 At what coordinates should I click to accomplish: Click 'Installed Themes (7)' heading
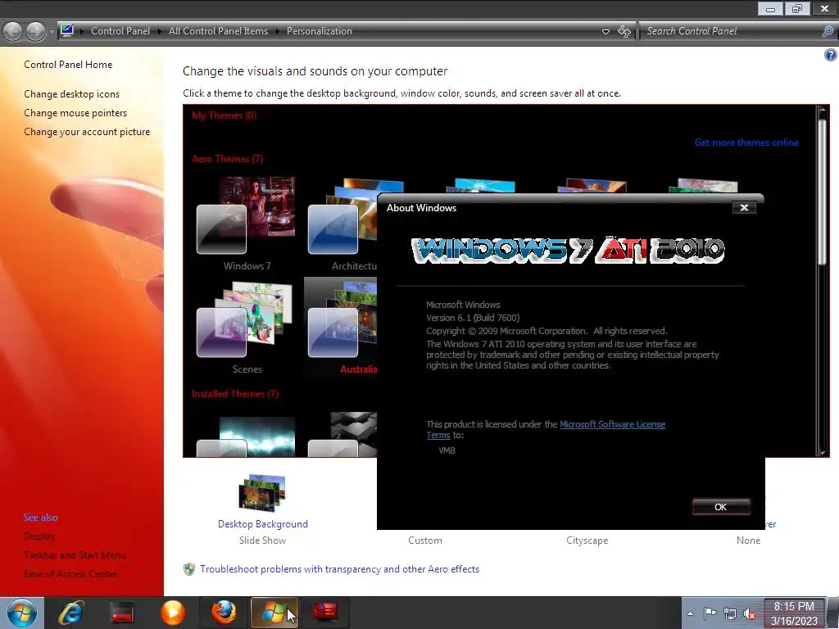(235, 394)
